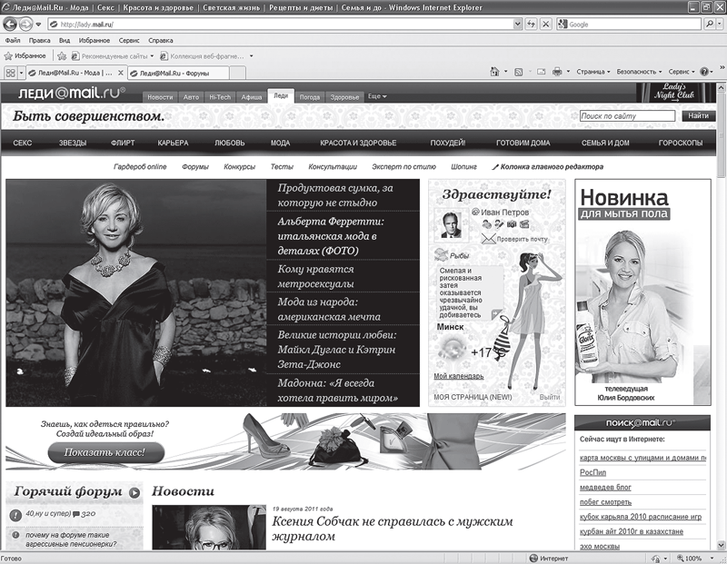The width and height of the screenshot is (727, 564).
Task: Click the Показать класс! button
Action: (106, 452)
